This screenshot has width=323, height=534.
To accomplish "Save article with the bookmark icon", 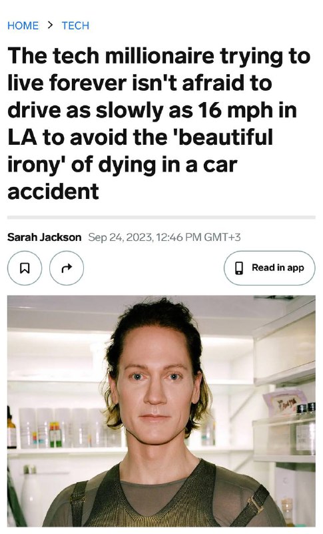I will (25, 268).
